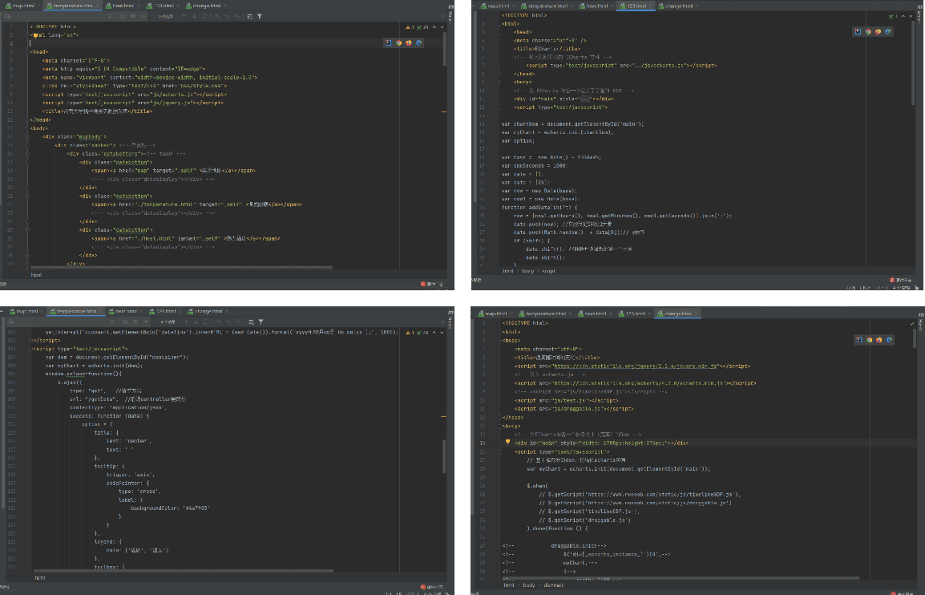Viewport: 925px width, 595px height.
Task: Click 'body' breadcrumb below 123.html editor
Action: click(x=528, y=271)
